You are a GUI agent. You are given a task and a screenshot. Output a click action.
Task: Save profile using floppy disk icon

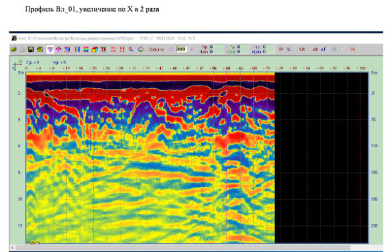pos(31,49)
